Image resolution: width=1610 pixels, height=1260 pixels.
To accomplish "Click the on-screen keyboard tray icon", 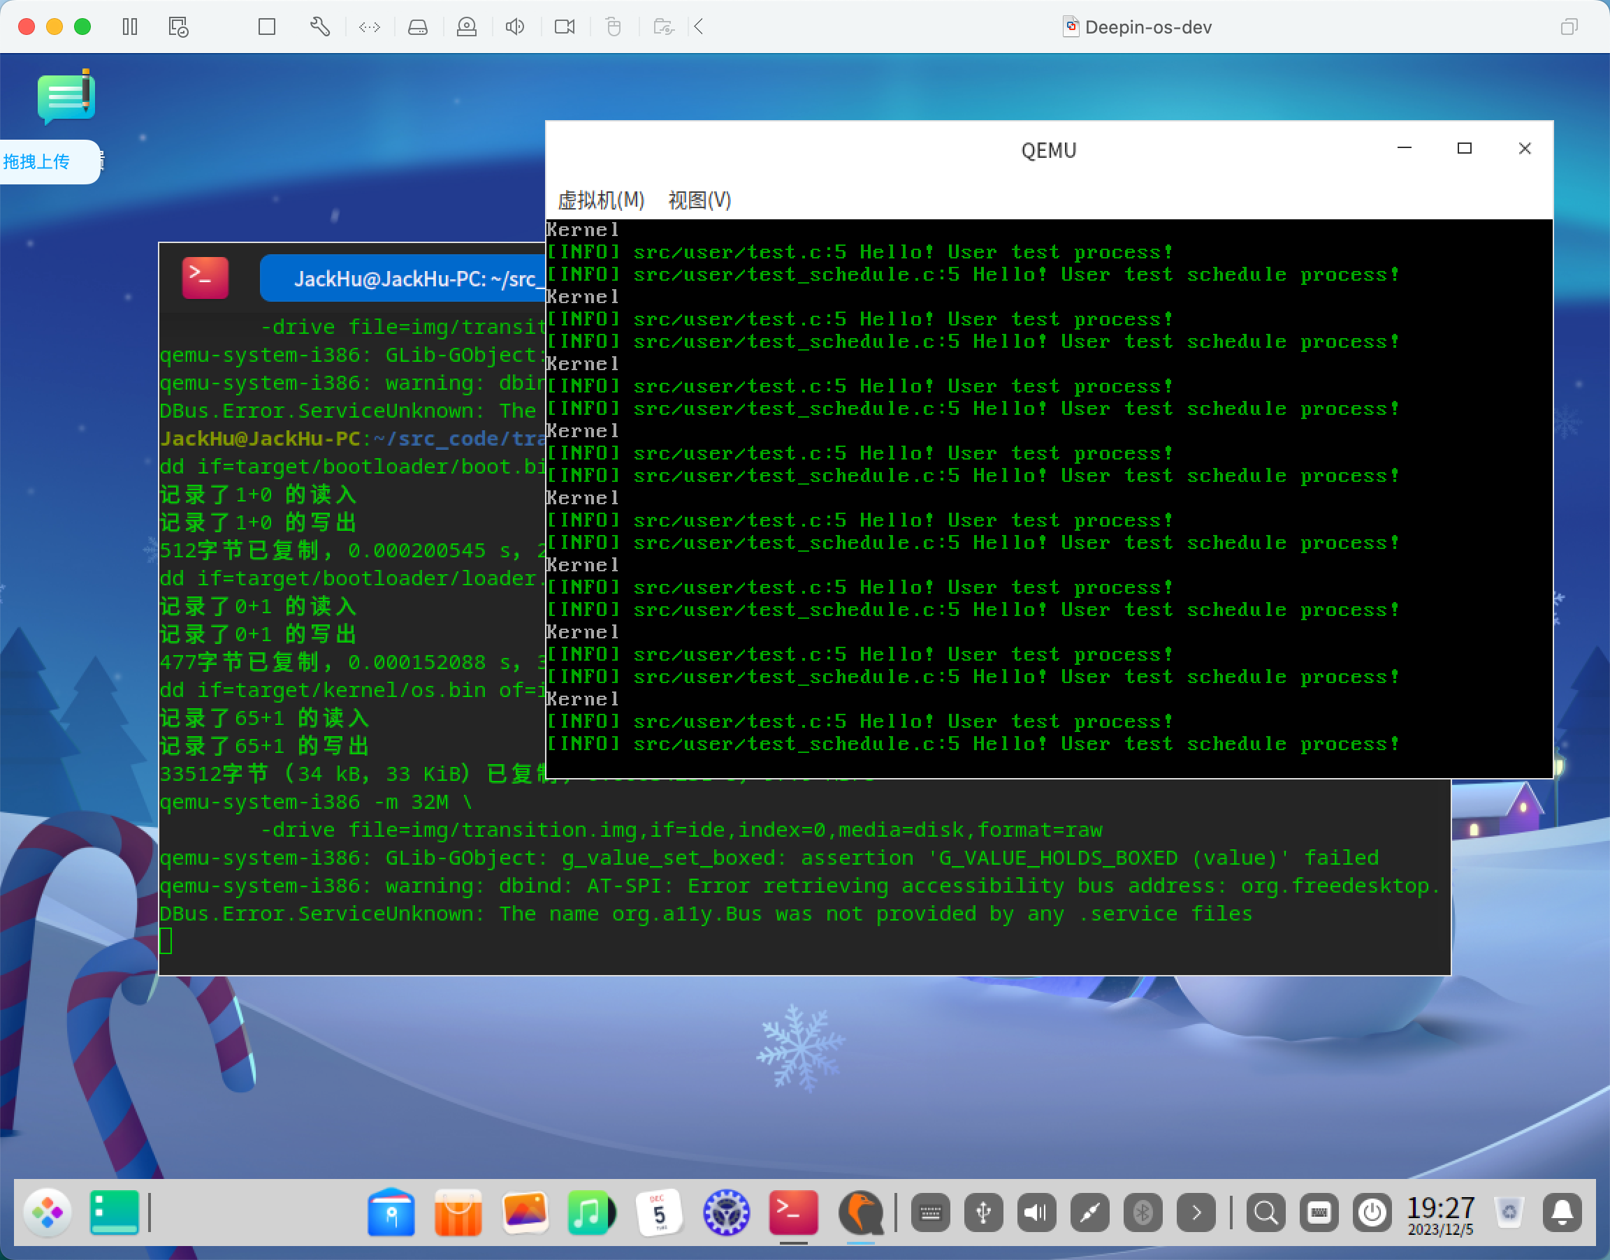I will tap(931, 1213).
